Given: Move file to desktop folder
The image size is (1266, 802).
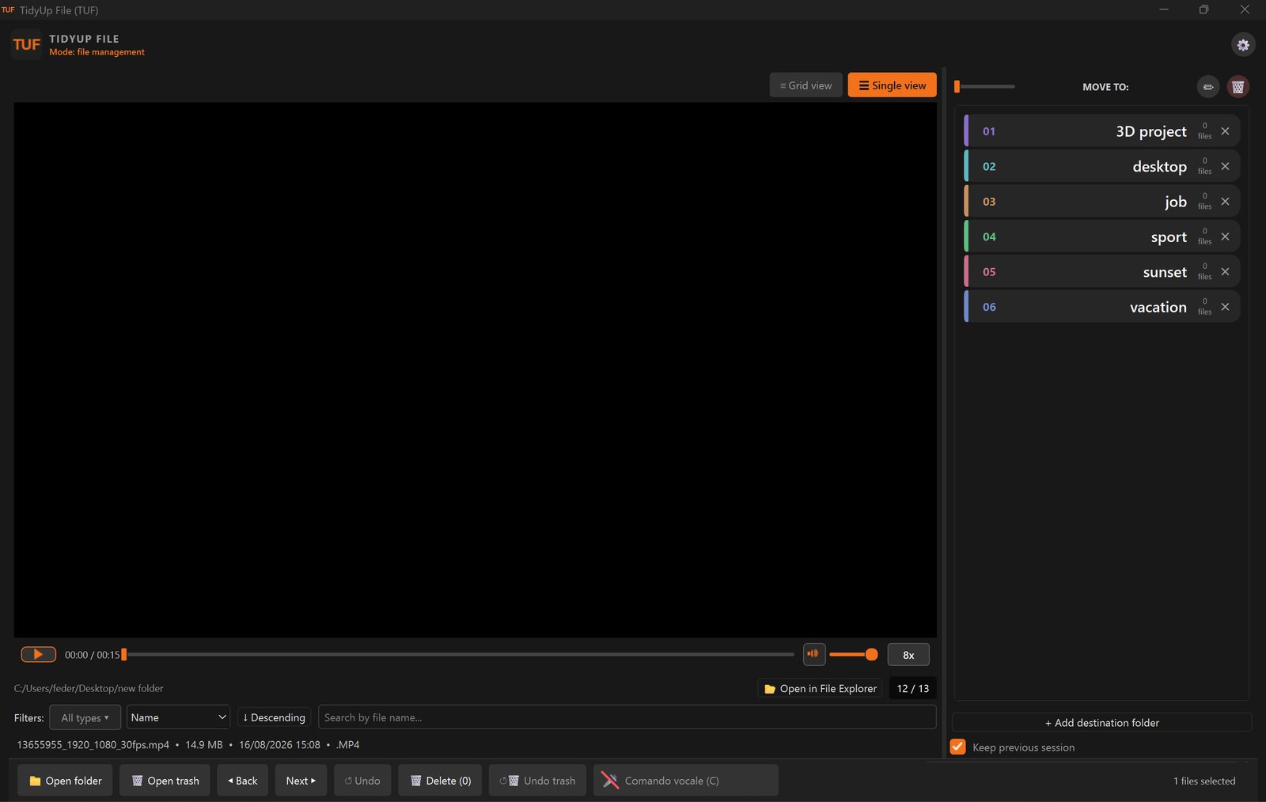Looking at the screenshot, I should point(1101,166).
